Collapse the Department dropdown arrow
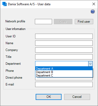This screenshot has width=98, height=106. 90,64
